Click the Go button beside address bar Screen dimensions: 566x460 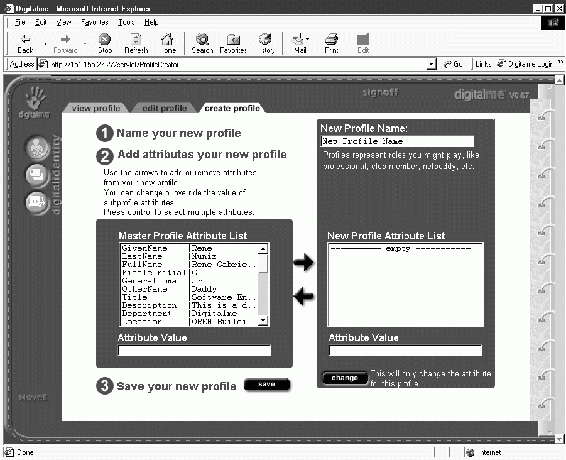pos(454,64)
